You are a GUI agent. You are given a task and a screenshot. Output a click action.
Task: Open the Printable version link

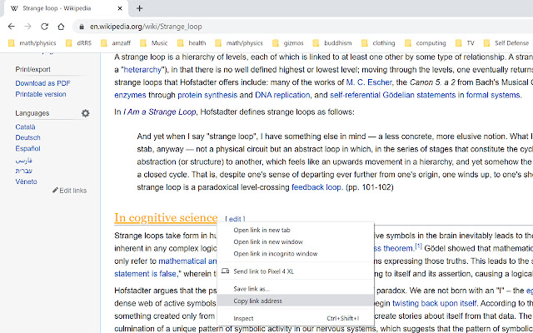41,94
